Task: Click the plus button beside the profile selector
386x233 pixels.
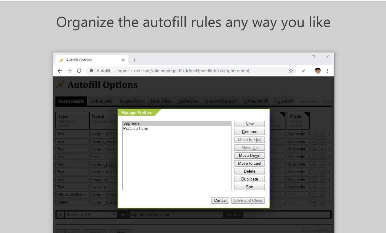Action: 60,214
